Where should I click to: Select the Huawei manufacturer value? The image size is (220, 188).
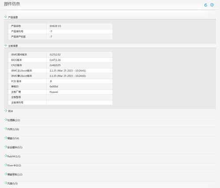tap(54, 92)
